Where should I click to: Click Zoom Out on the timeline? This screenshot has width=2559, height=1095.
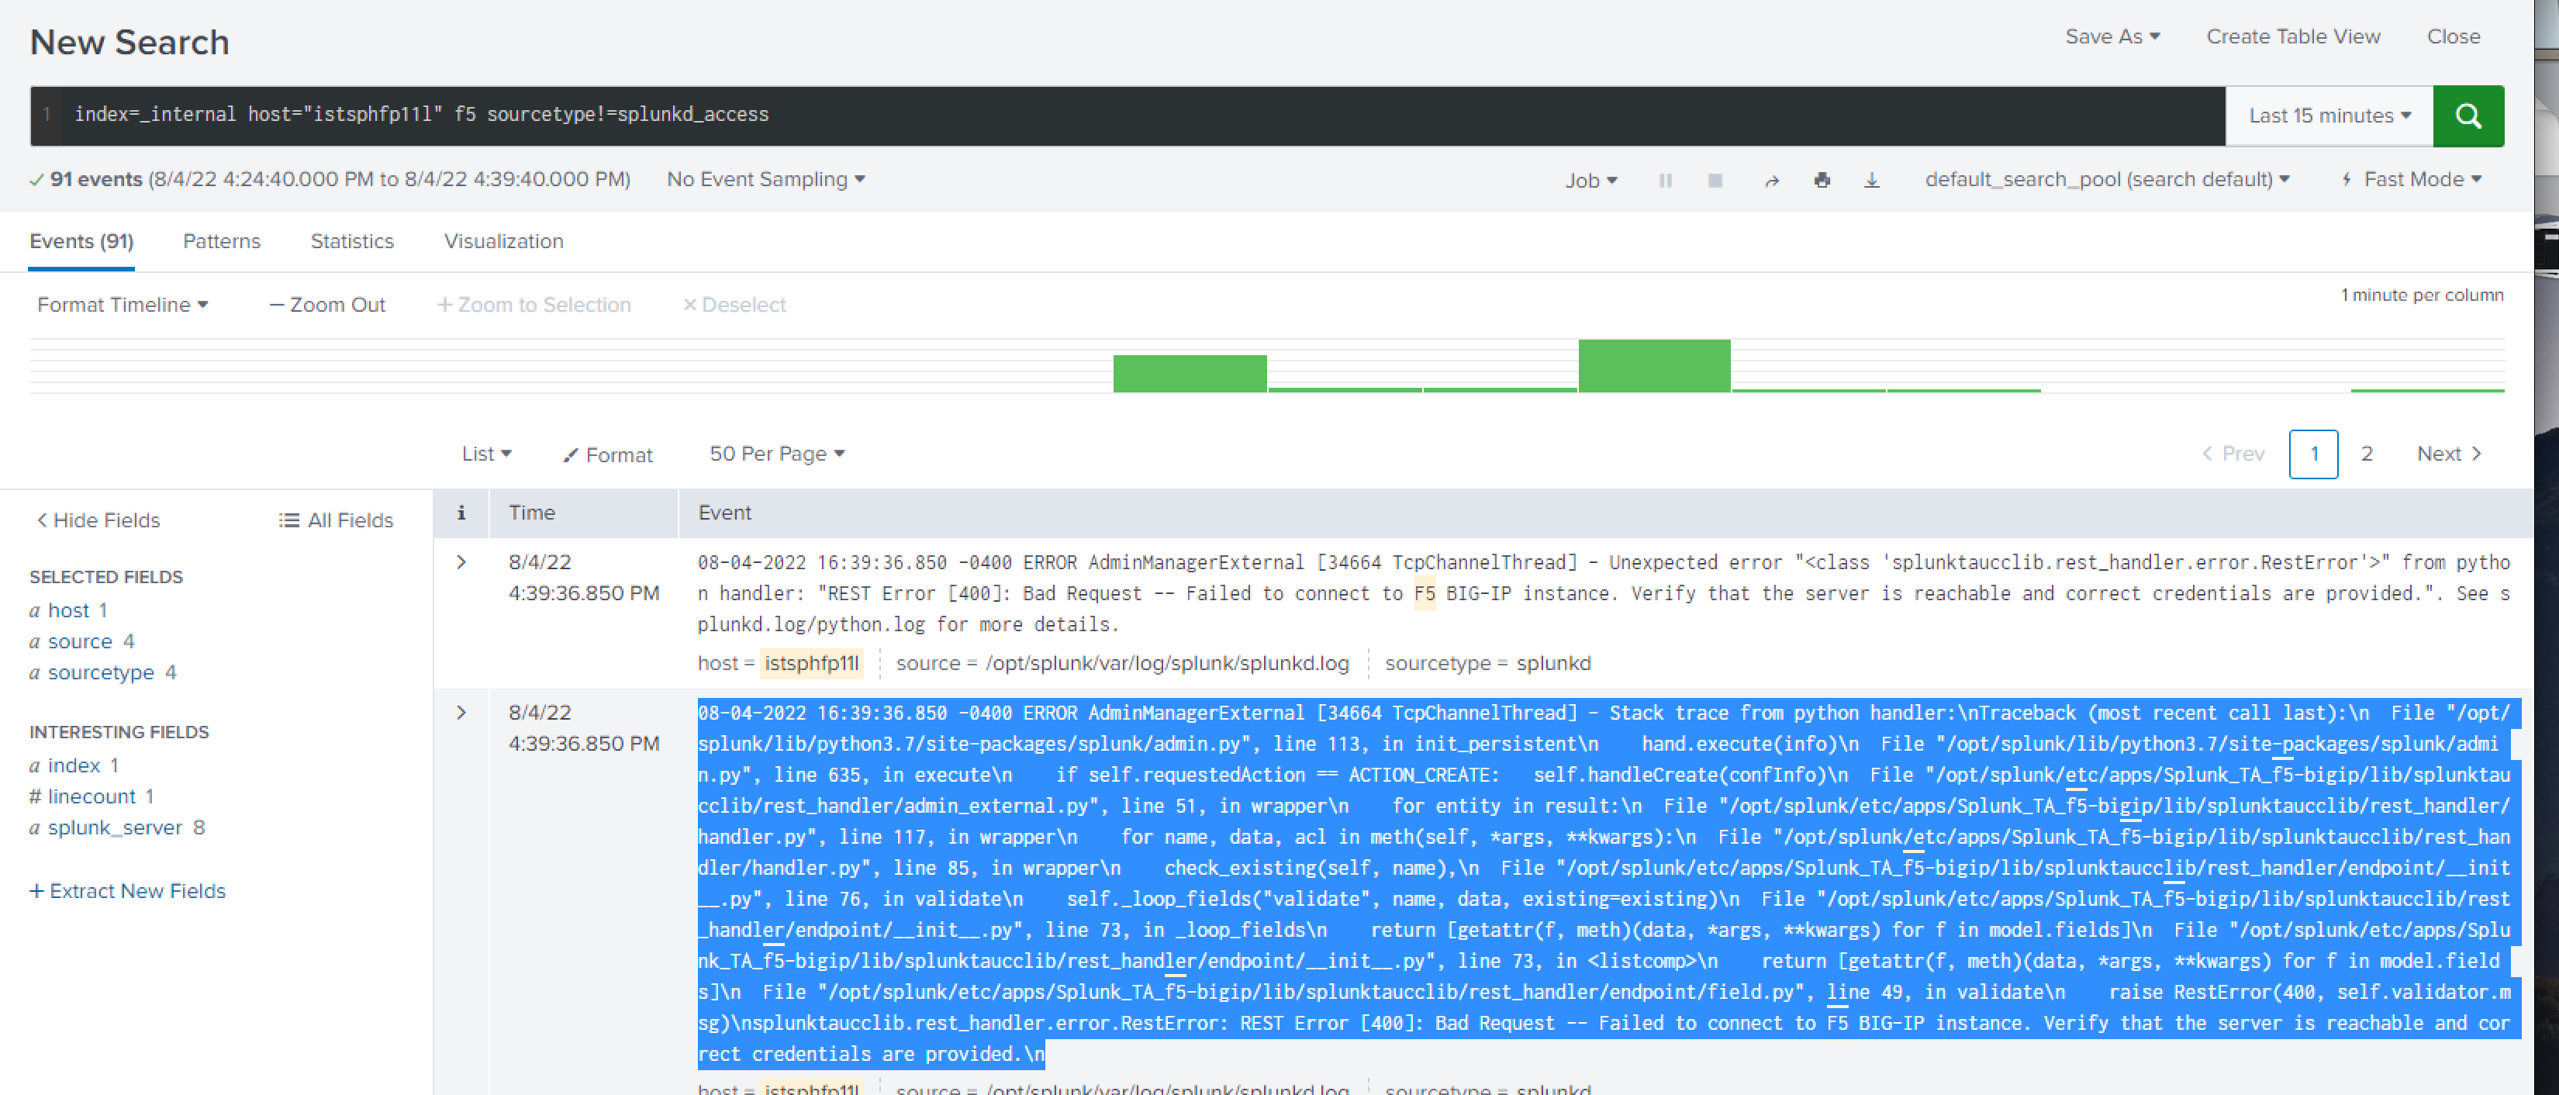326,305
